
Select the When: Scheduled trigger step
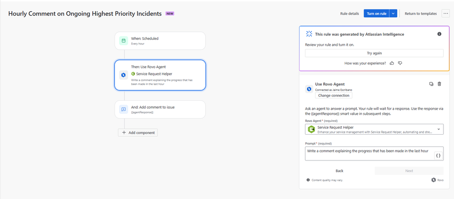[160, 41]
